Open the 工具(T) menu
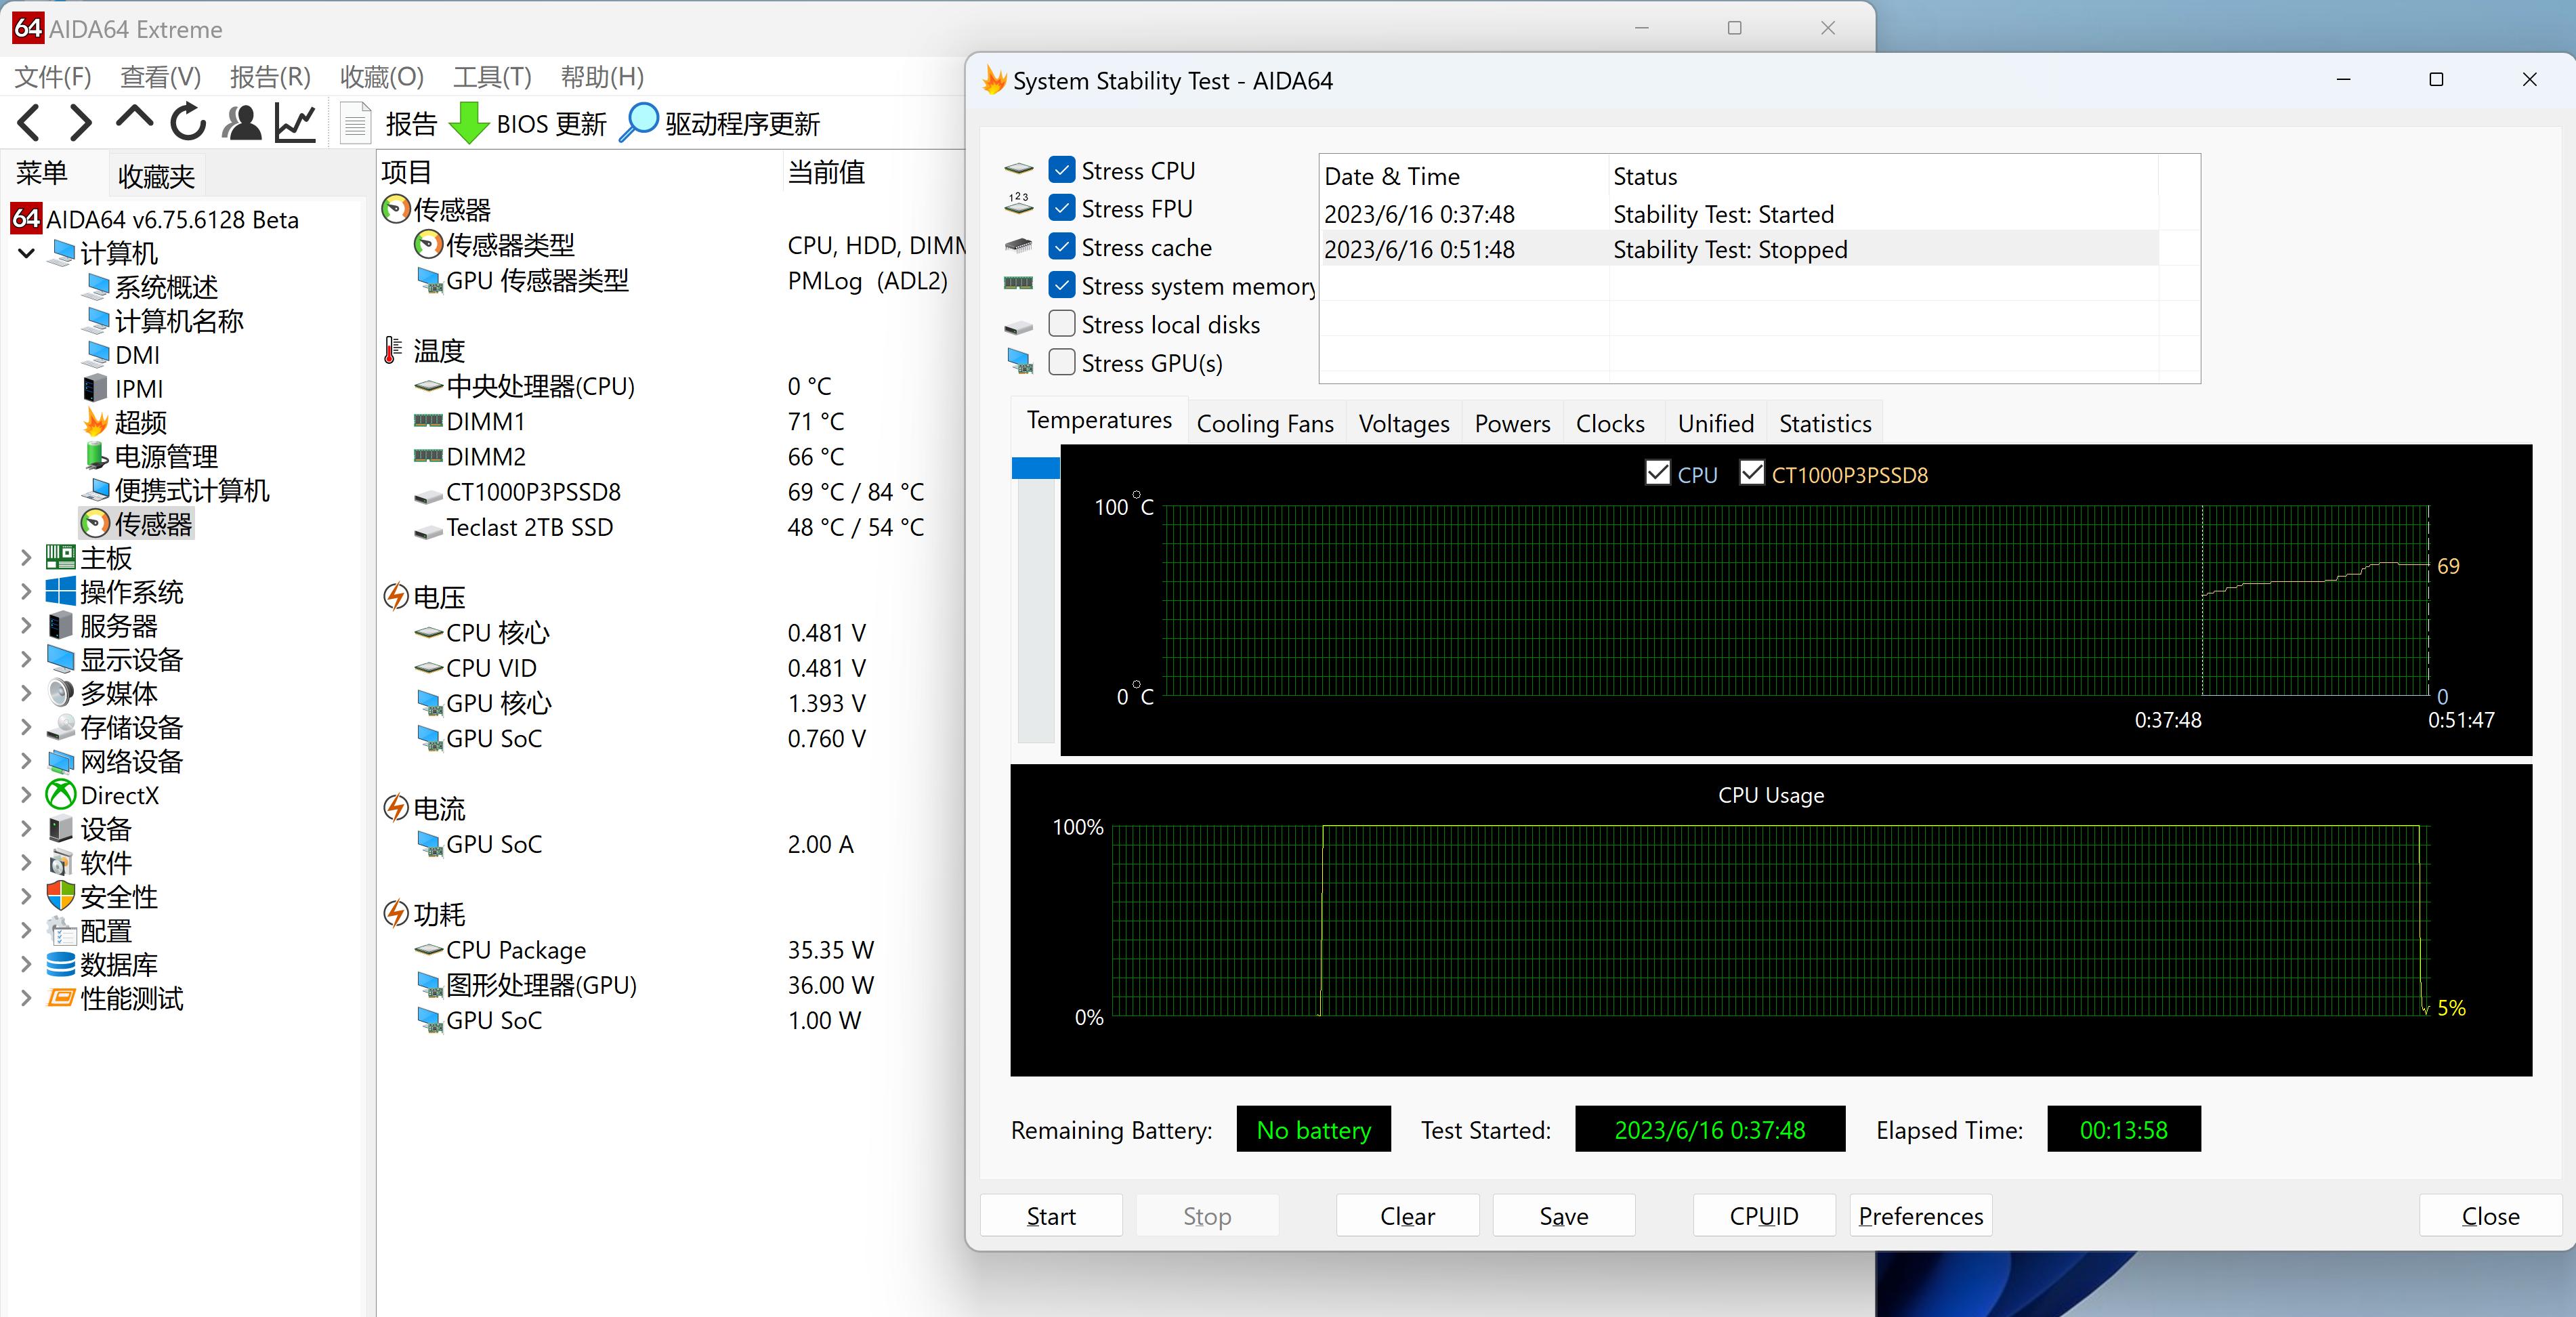The image size is (2576, 1317). point(491,77)
